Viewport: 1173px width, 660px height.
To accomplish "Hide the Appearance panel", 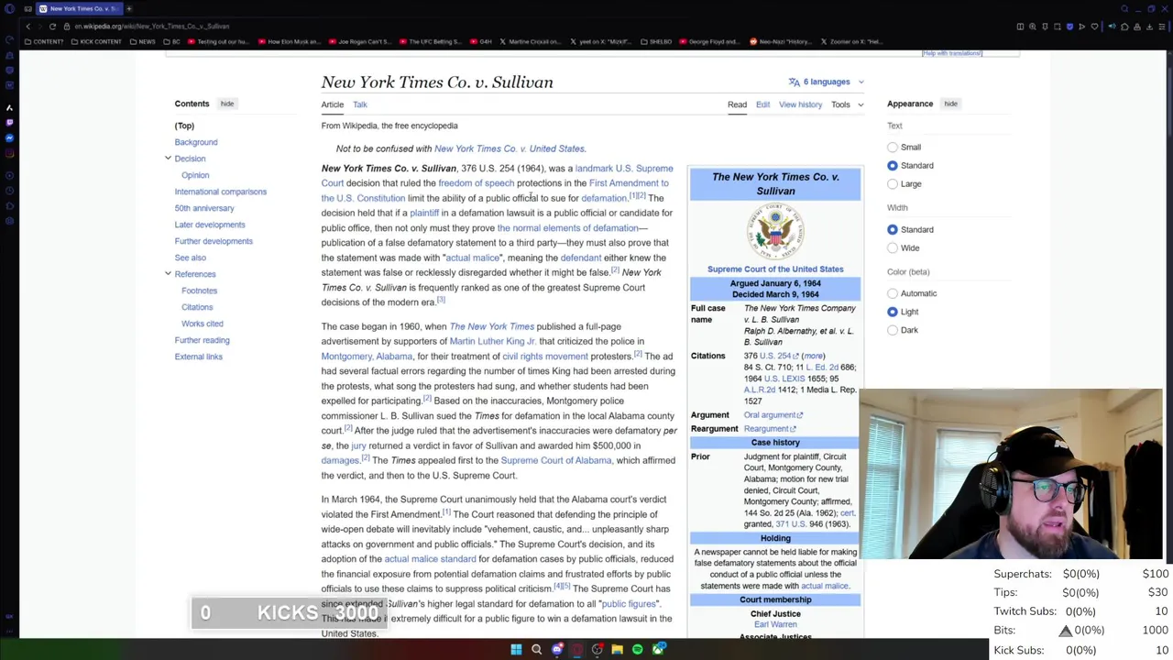I will [x=950, y=104].
